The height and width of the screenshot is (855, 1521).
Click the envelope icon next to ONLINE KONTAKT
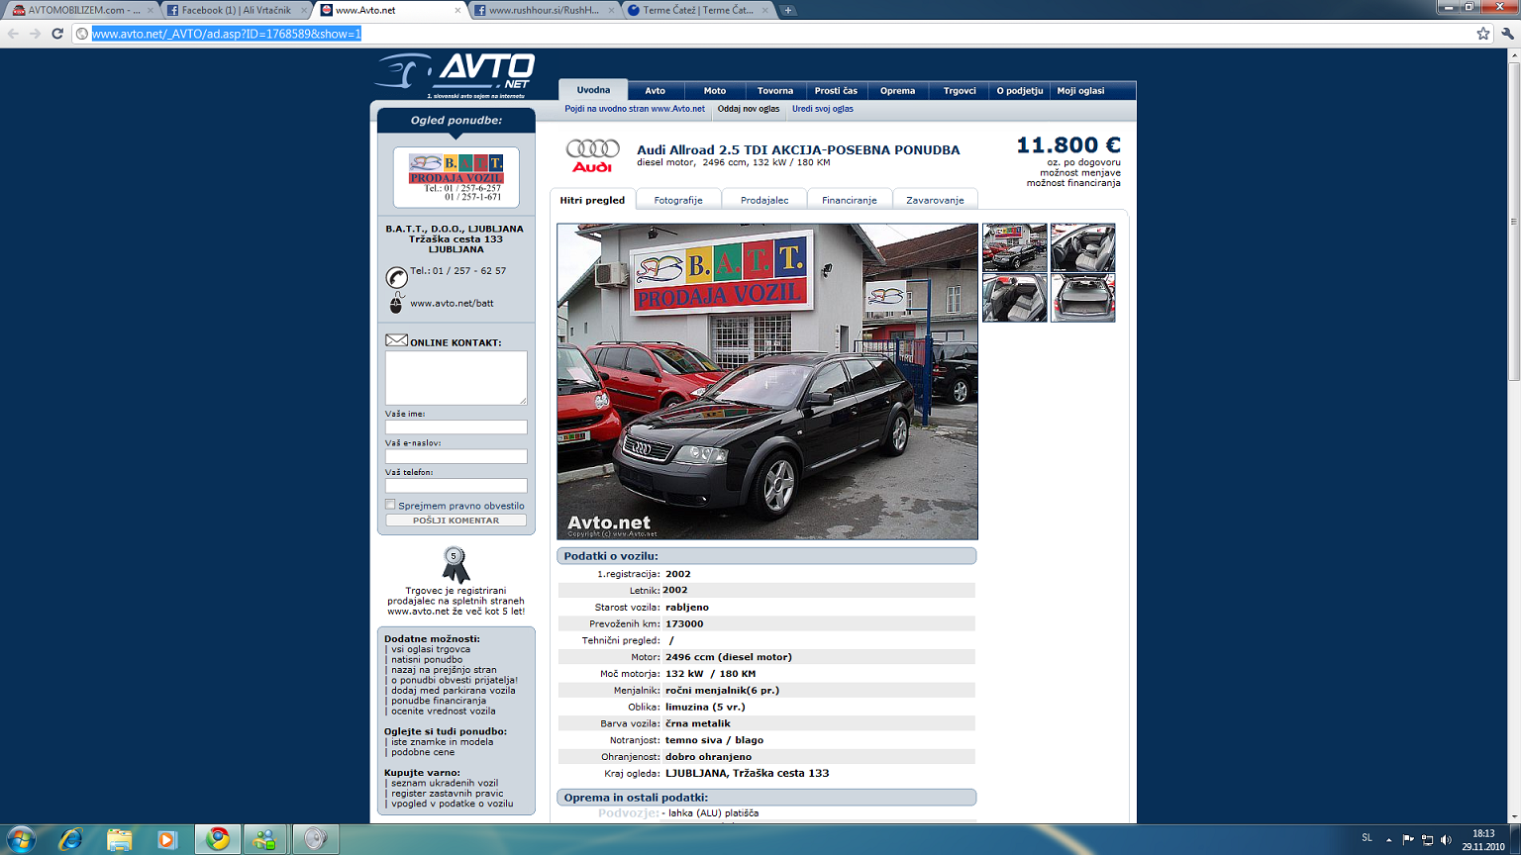click(x=396, y=340)
